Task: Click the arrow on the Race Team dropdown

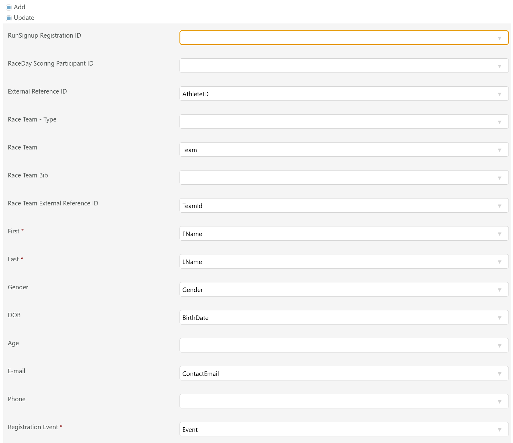Action: coord(499,150)
